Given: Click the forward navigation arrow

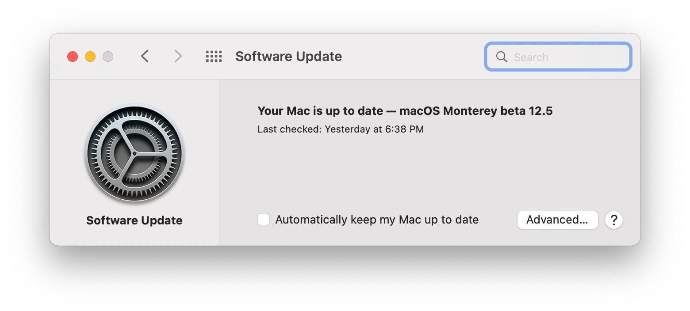Looking at the screenshot, I should [x=177, y=56].
